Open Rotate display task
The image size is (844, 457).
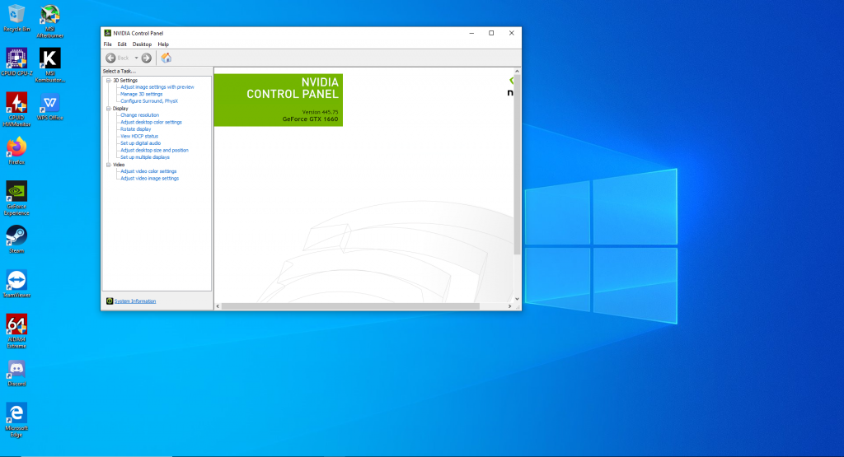(136, 129)
